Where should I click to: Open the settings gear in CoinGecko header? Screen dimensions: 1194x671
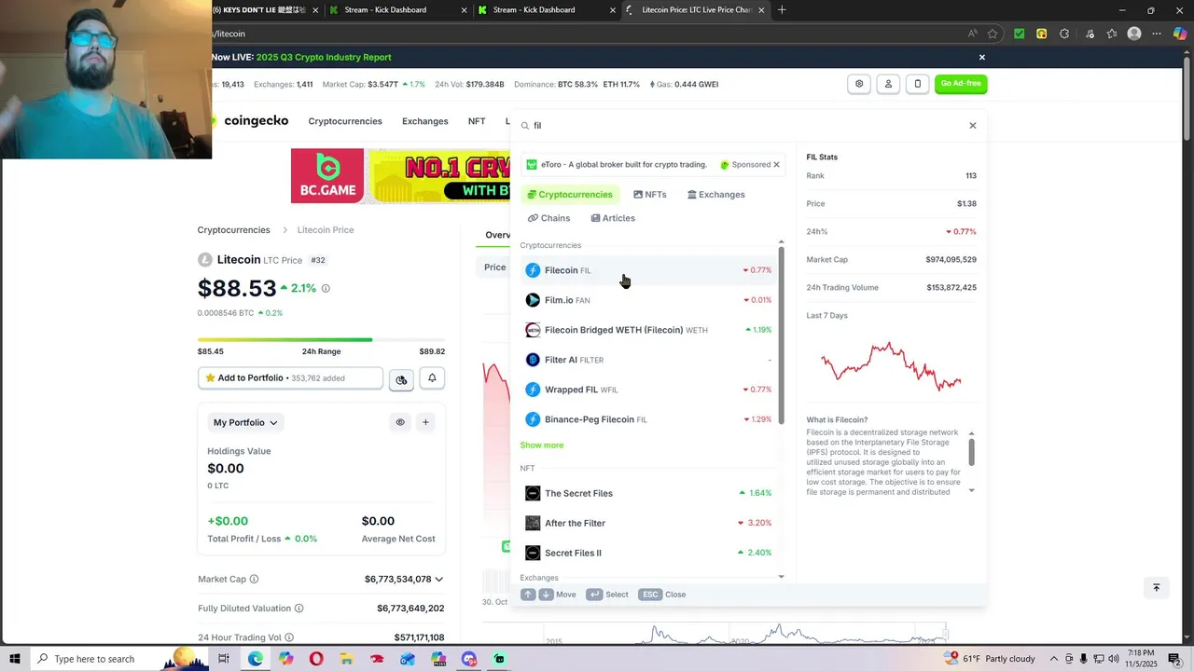(859, 84)
